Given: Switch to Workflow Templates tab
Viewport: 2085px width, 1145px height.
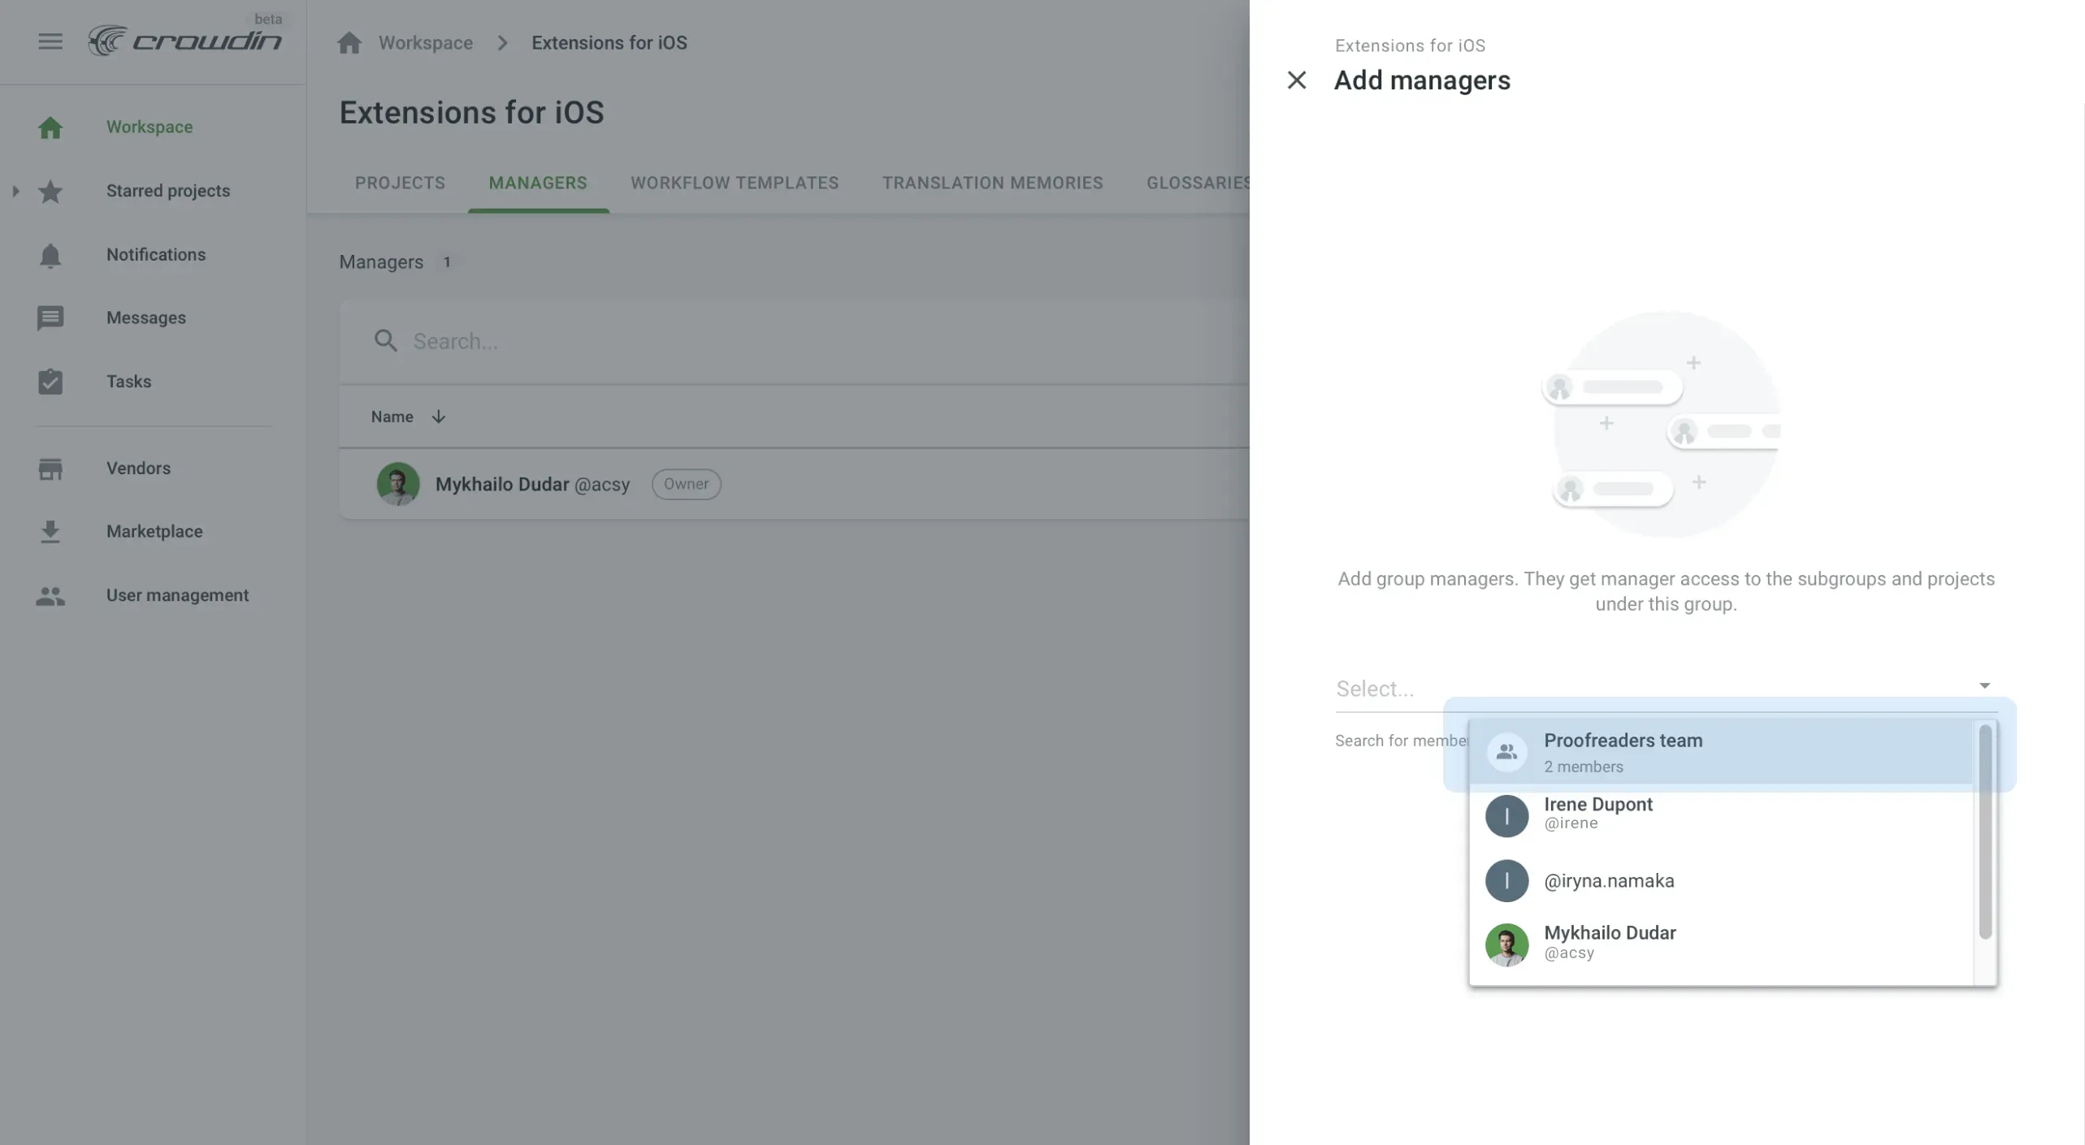Looking at the screenshot, I should pyautogui.click(x=734, y=184).
